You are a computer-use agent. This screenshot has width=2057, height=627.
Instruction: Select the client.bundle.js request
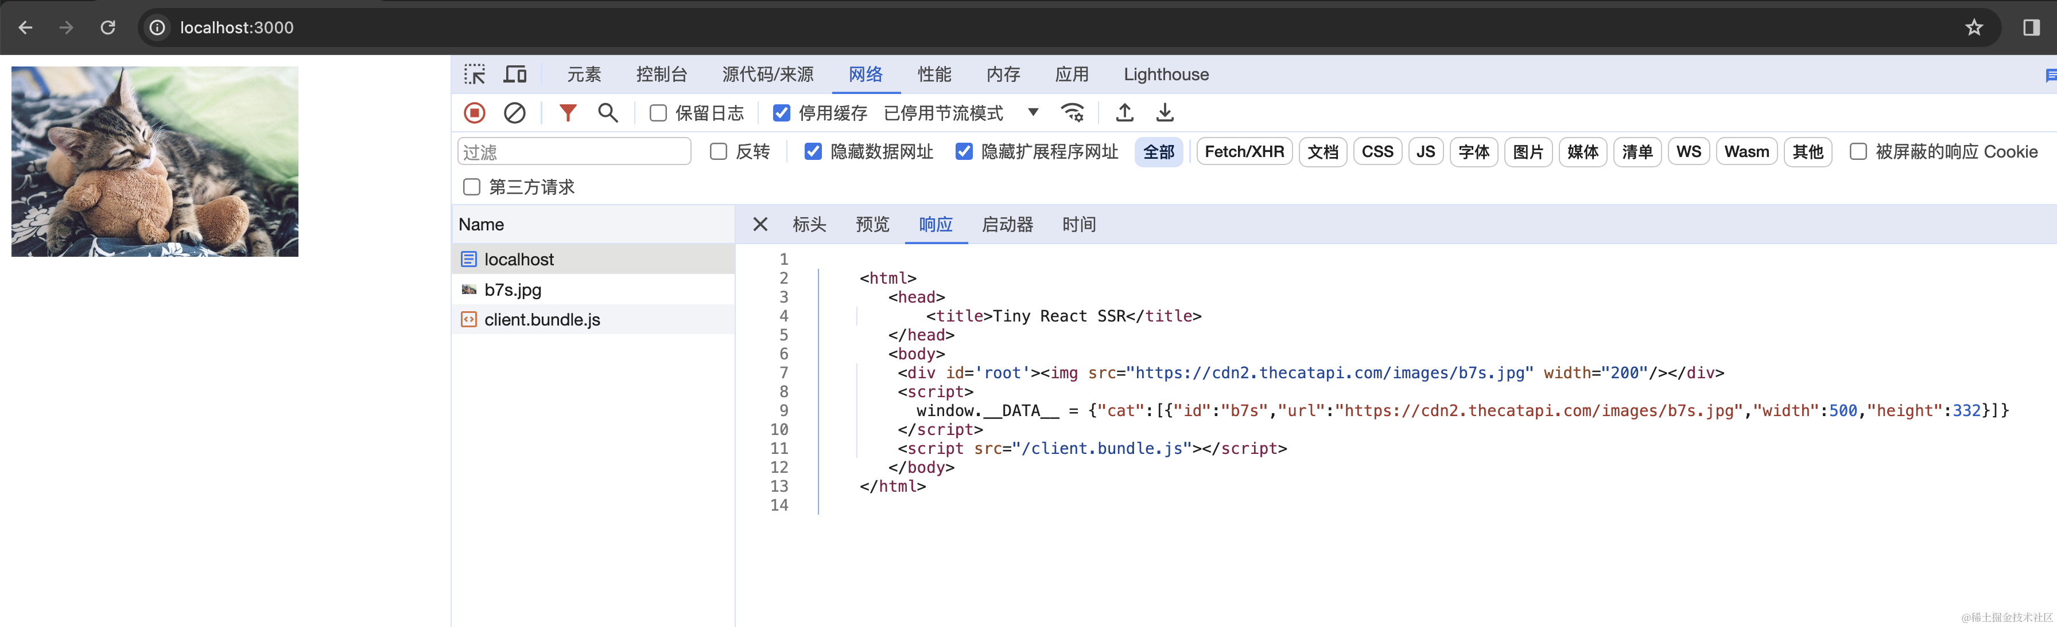point(541,320)
